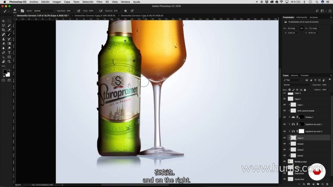This screenshot has width=333, height=187.
Task: Hide the Equilibrio de color 2 layer
Action: (x=284, y=132)
